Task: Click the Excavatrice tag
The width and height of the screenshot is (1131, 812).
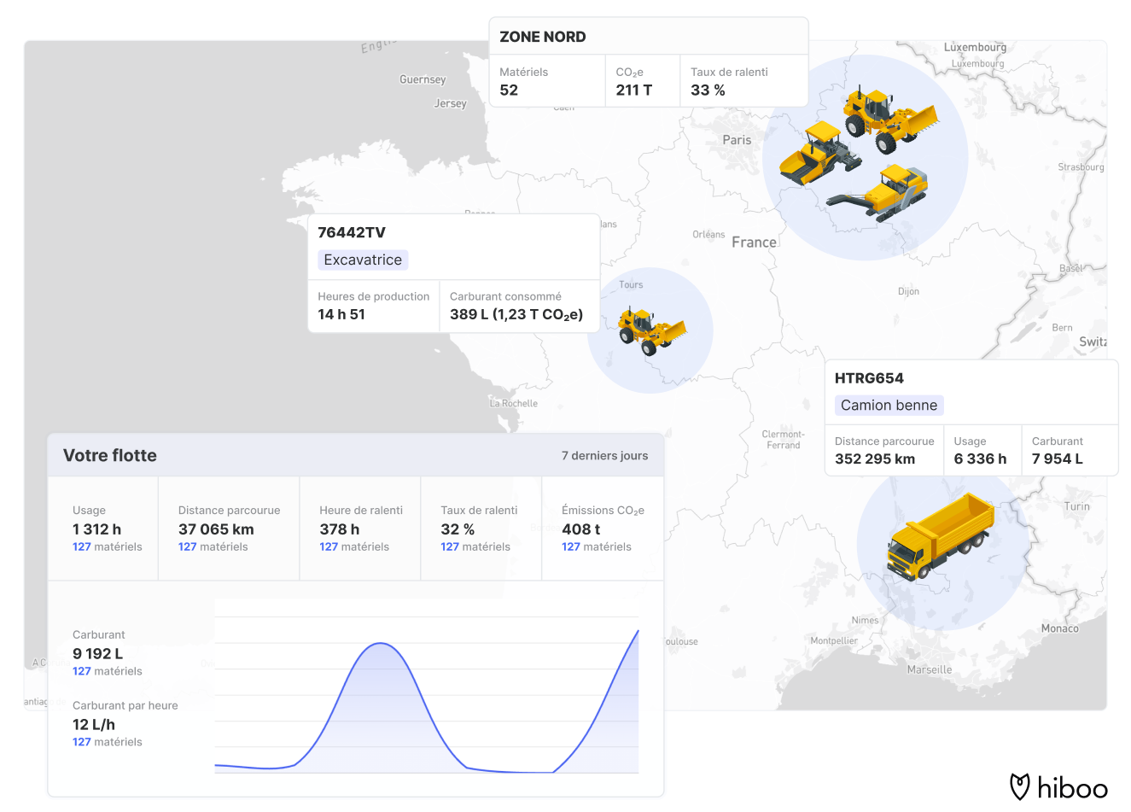Action: click(363, 260)
